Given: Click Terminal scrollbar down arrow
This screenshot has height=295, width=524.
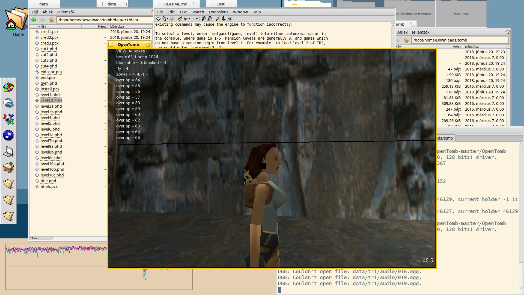Looking at the screenshot, I should [521, 288].
